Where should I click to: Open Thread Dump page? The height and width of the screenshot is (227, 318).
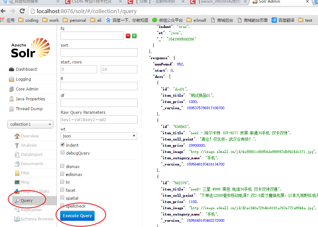29,109
